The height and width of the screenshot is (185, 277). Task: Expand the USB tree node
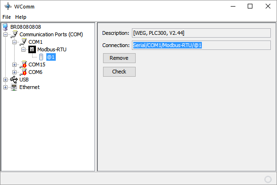[6, 80]
